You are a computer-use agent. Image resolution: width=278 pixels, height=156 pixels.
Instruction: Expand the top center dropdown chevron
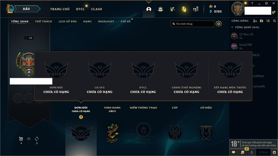(x=149, y=2)
